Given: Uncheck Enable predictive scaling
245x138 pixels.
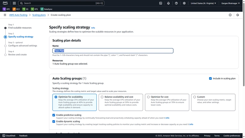Looking at the screenshot, I should [54, 115].
